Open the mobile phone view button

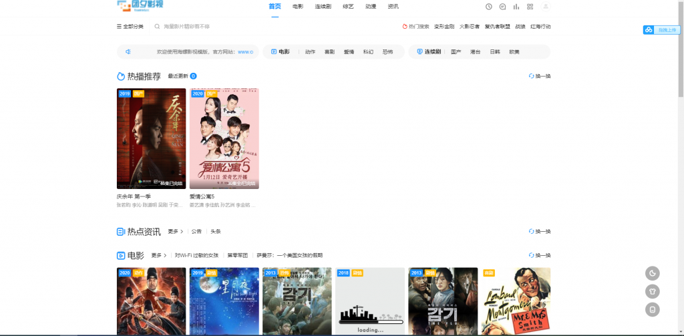[x=652, y=310]
